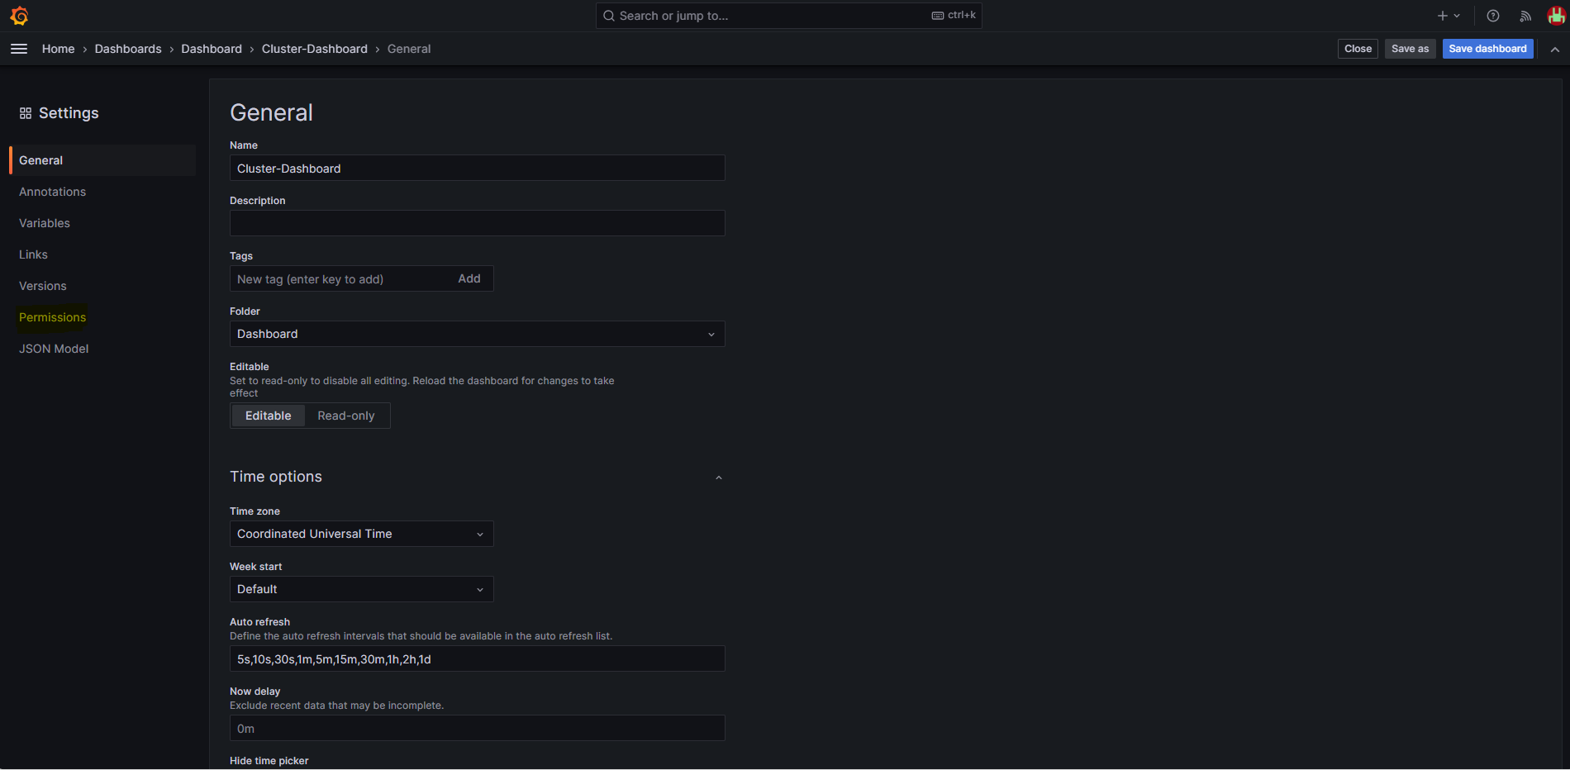The width and height of the screenshot is (1570, 770).
Task: Switch dashboard to Read-only
Action: click(345, 416)
